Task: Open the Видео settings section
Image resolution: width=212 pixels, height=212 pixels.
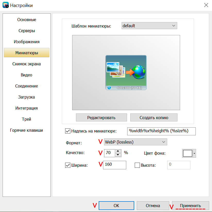Action: [x=27, y=75]
